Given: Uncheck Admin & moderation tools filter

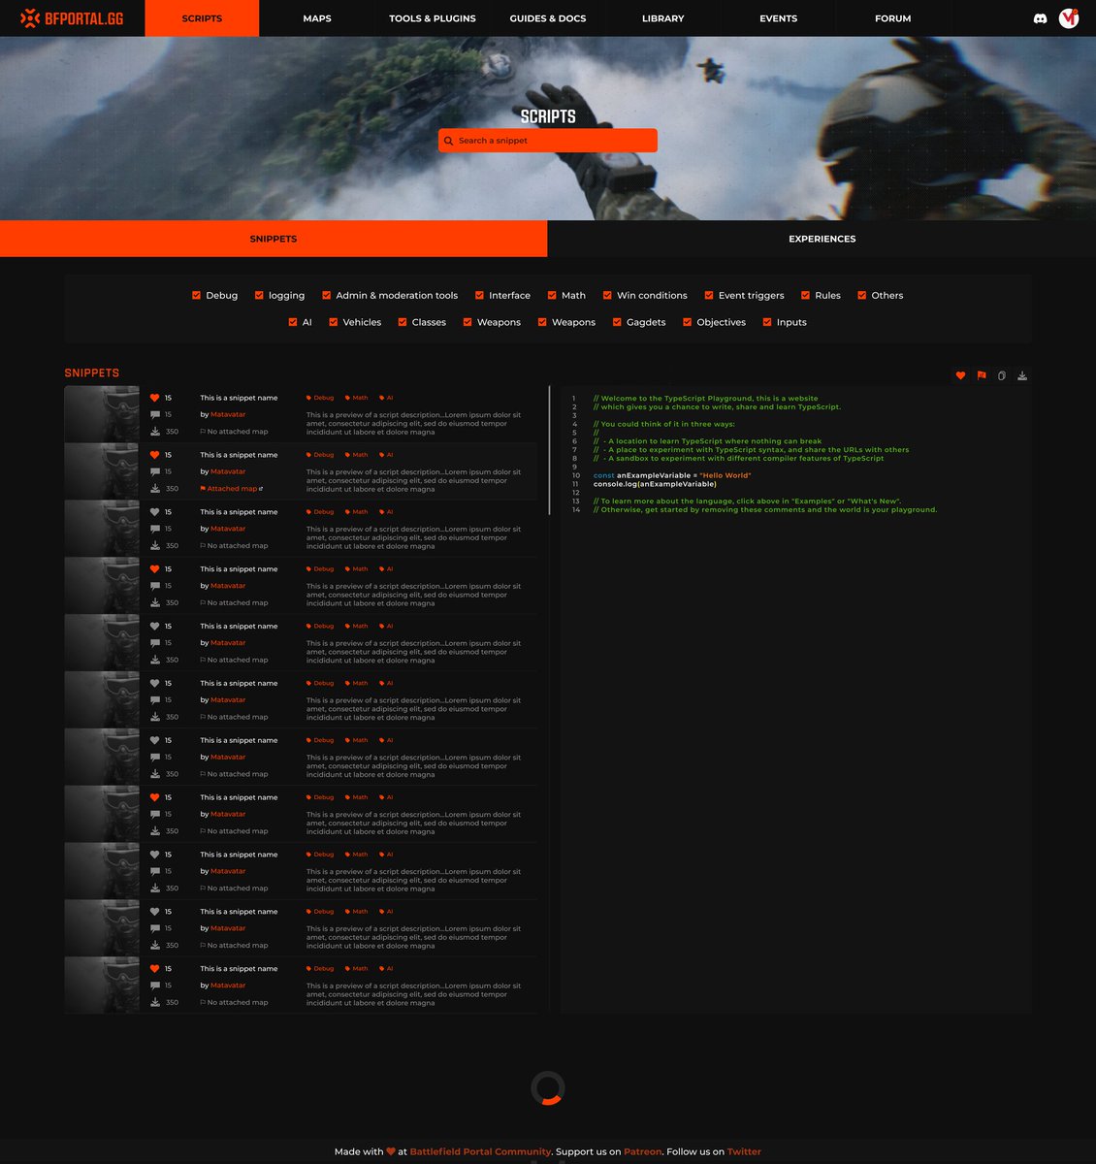Looking at the screenshot, I should 327,295.
